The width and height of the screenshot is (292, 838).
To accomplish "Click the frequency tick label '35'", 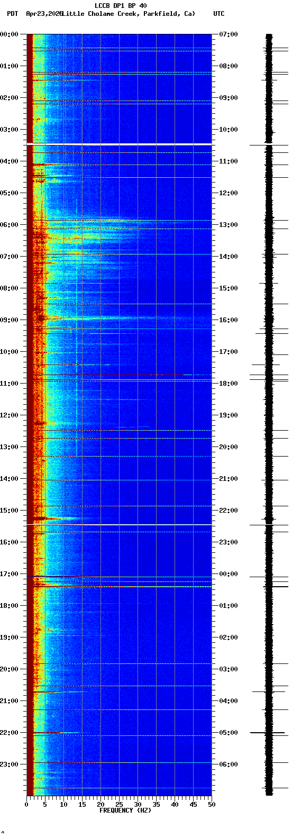I will (x=156, y=805).
